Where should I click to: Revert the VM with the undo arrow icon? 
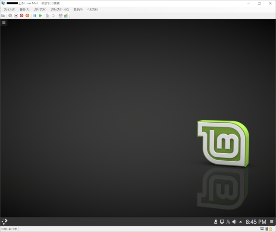pyautogui.click(x=53, y=16)
